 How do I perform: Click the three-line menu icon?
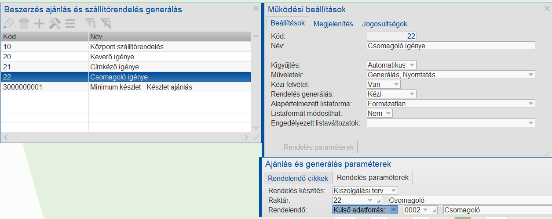pos(70,24)
